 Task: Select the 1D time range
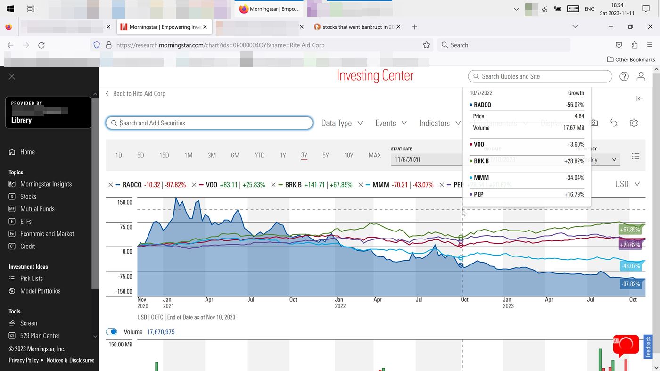click(119, 155)
